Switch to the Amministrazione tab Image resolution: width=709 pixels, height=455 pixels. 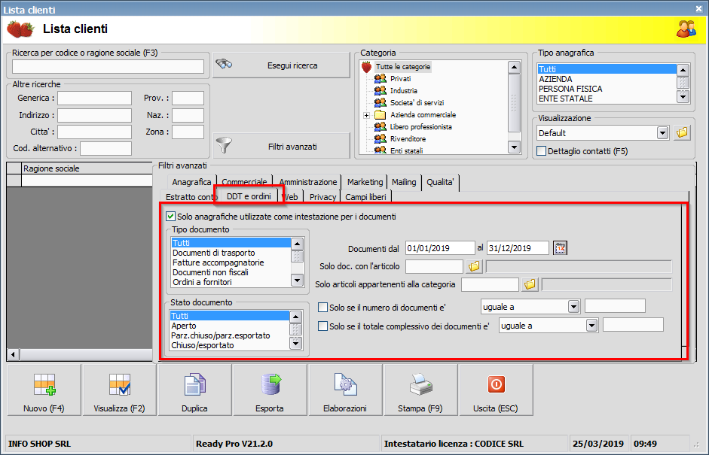pos(308,182)
